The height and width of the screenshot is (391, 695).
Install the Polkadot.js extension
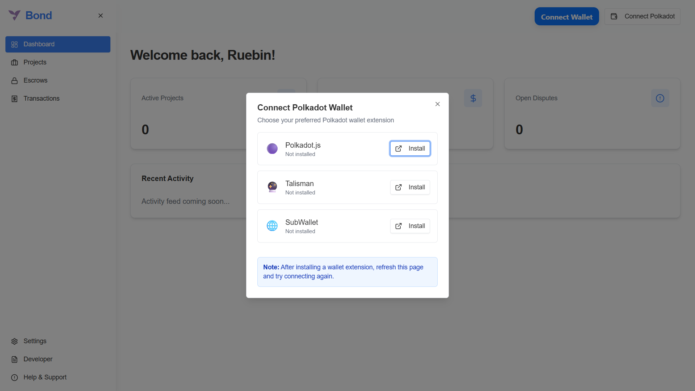click(410, 148)
